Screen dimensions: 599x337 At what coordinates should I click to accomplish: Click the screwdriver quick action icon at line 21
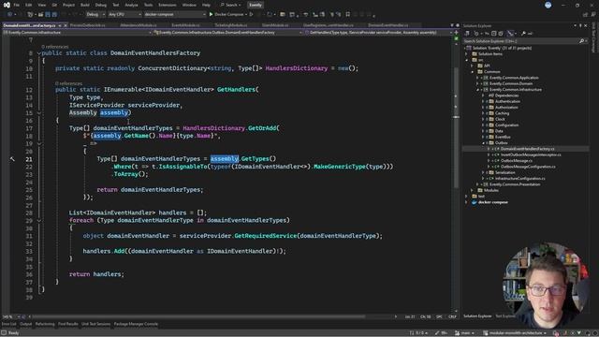point(12,159)
